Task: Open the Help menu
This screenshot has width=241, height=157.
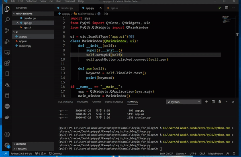Action: click(81, 1)
